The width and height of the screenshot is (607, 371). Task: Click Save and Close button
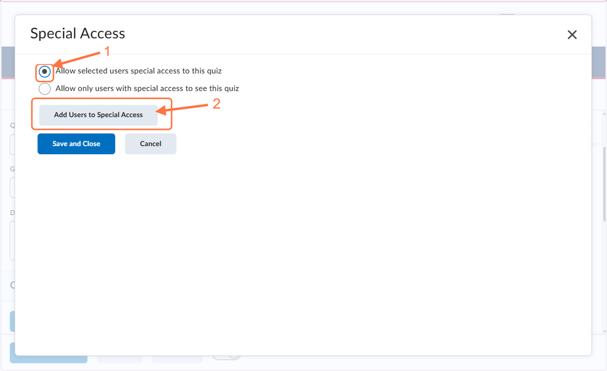76,144
